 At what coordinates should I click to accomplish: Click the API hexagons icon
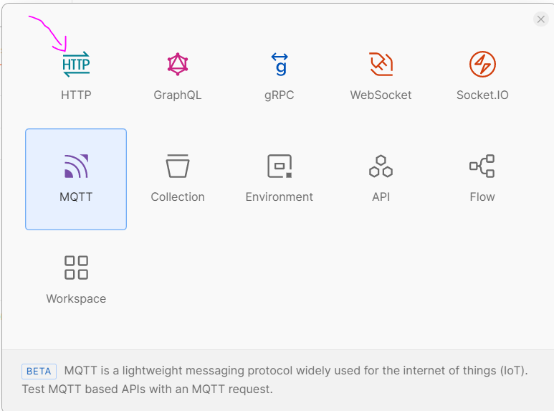[x=381, y=166]
